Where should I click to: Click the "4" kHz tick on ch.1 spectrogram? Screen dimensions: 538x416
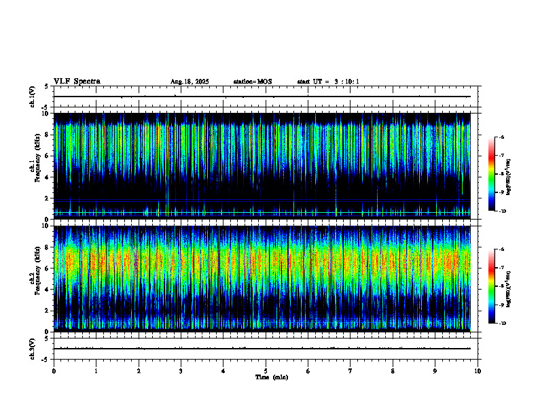(x=48, y=177)
